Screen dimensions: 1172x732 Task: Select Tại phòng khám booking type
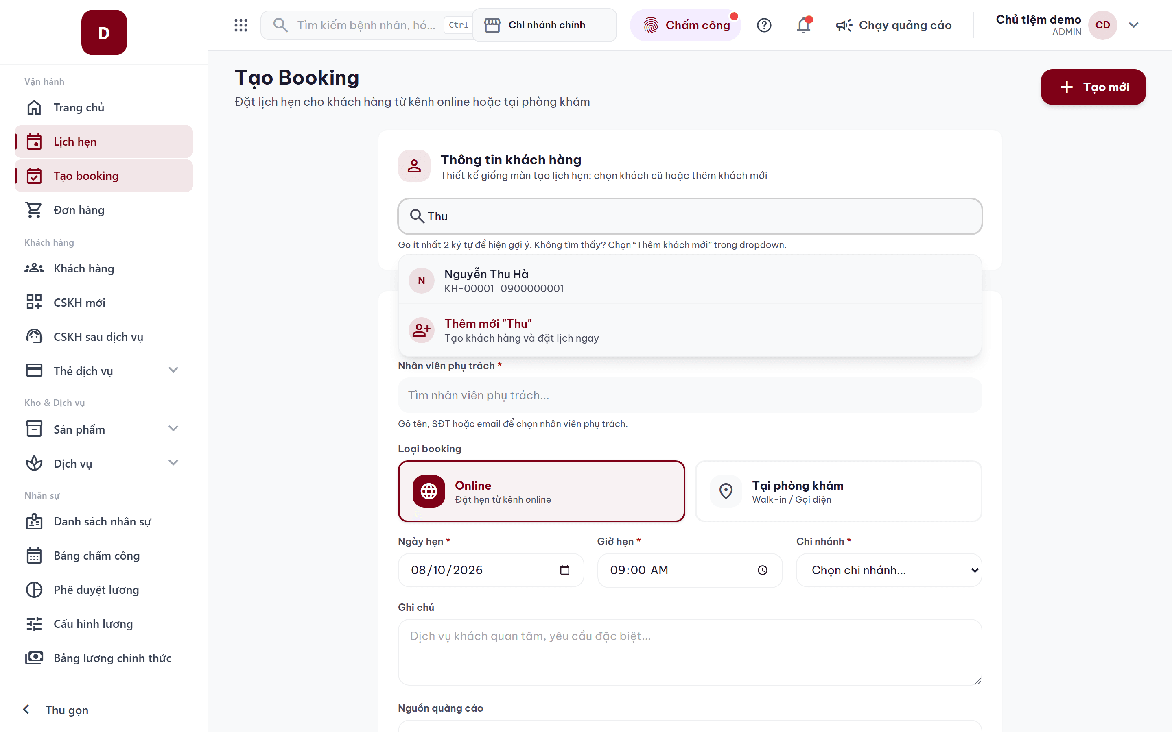point(838,491)
